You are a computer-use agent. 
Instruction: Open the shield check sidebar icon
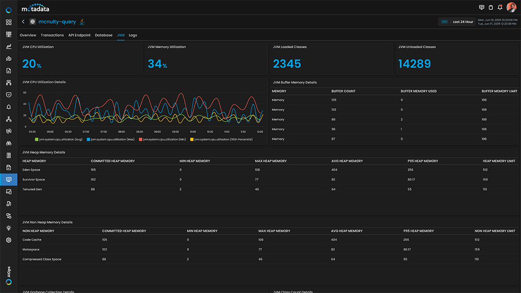coord(9,95)
